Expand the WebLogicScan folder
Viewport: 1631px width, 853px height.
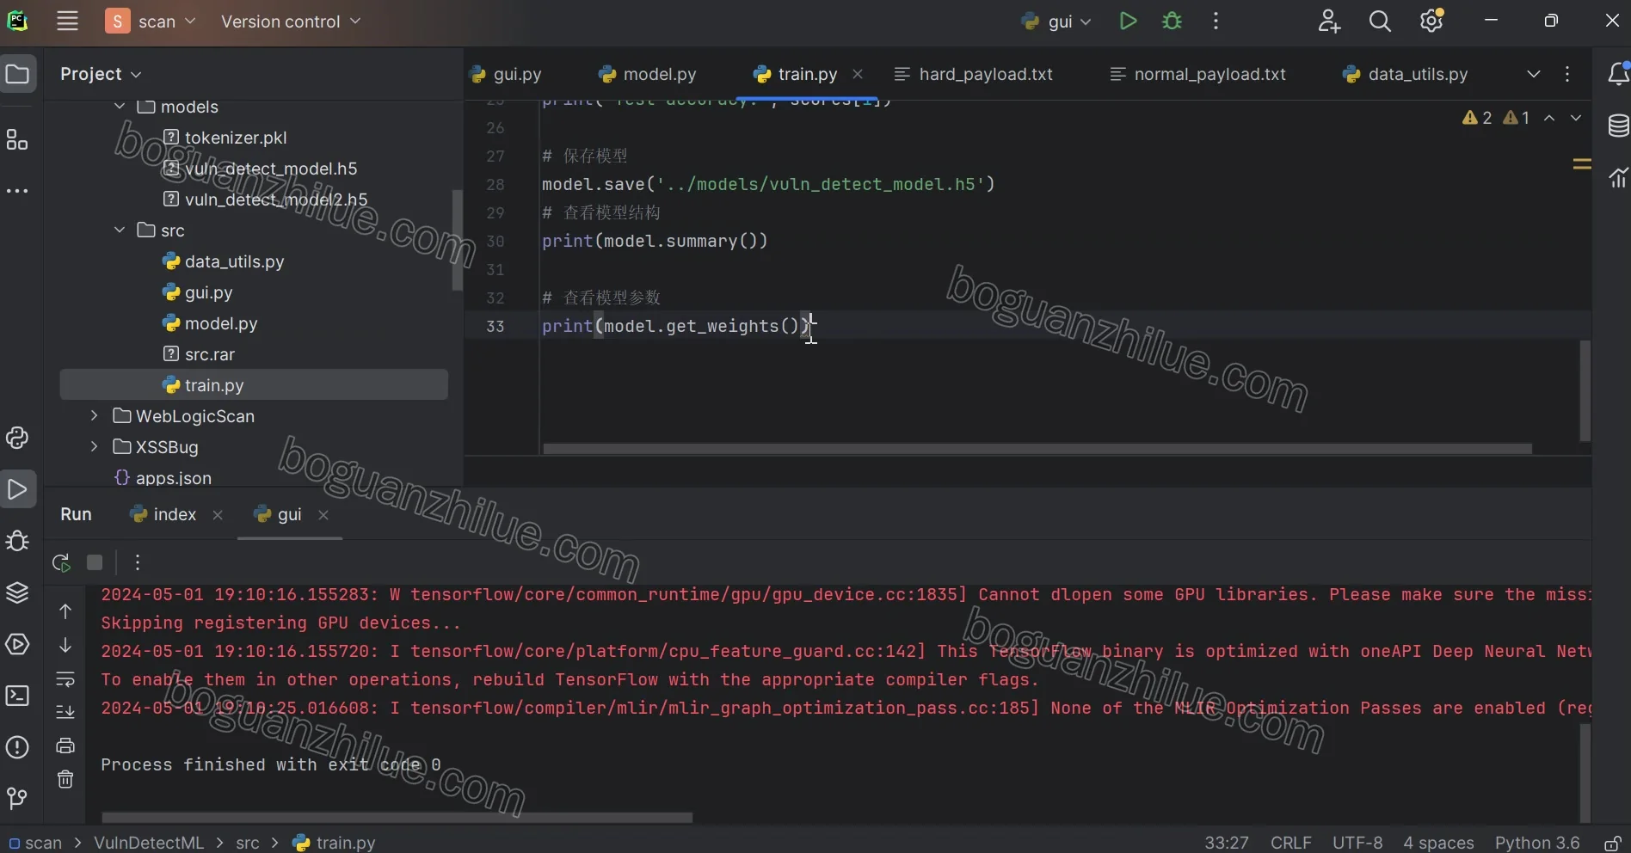95,416
